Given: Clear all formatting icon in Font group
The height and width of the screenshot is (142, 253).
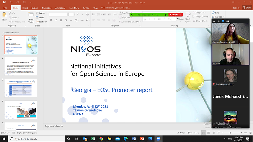Looking at the screenshot, I should pos(87,15).
